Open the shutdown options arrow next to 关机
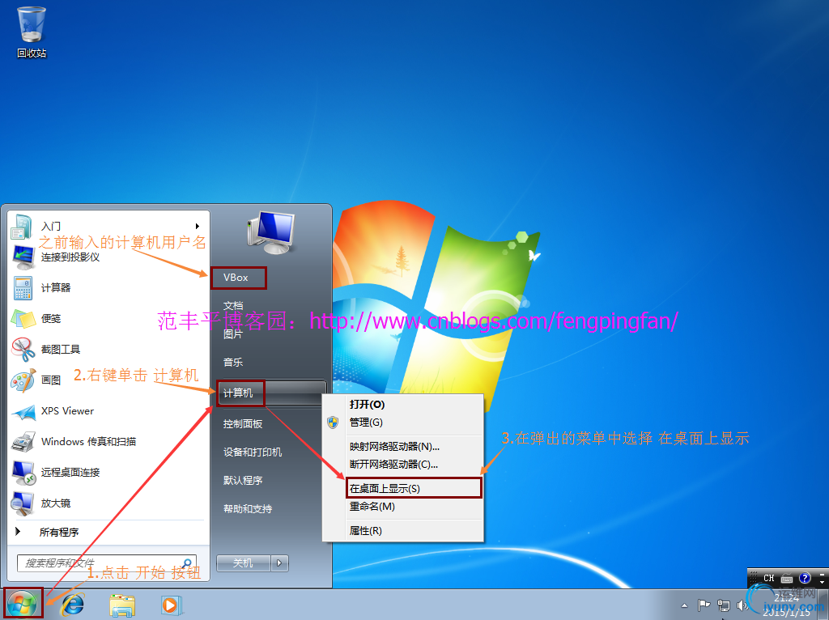Screen dimensions: 829x620 pyautogui.click(x=279, y=563)
